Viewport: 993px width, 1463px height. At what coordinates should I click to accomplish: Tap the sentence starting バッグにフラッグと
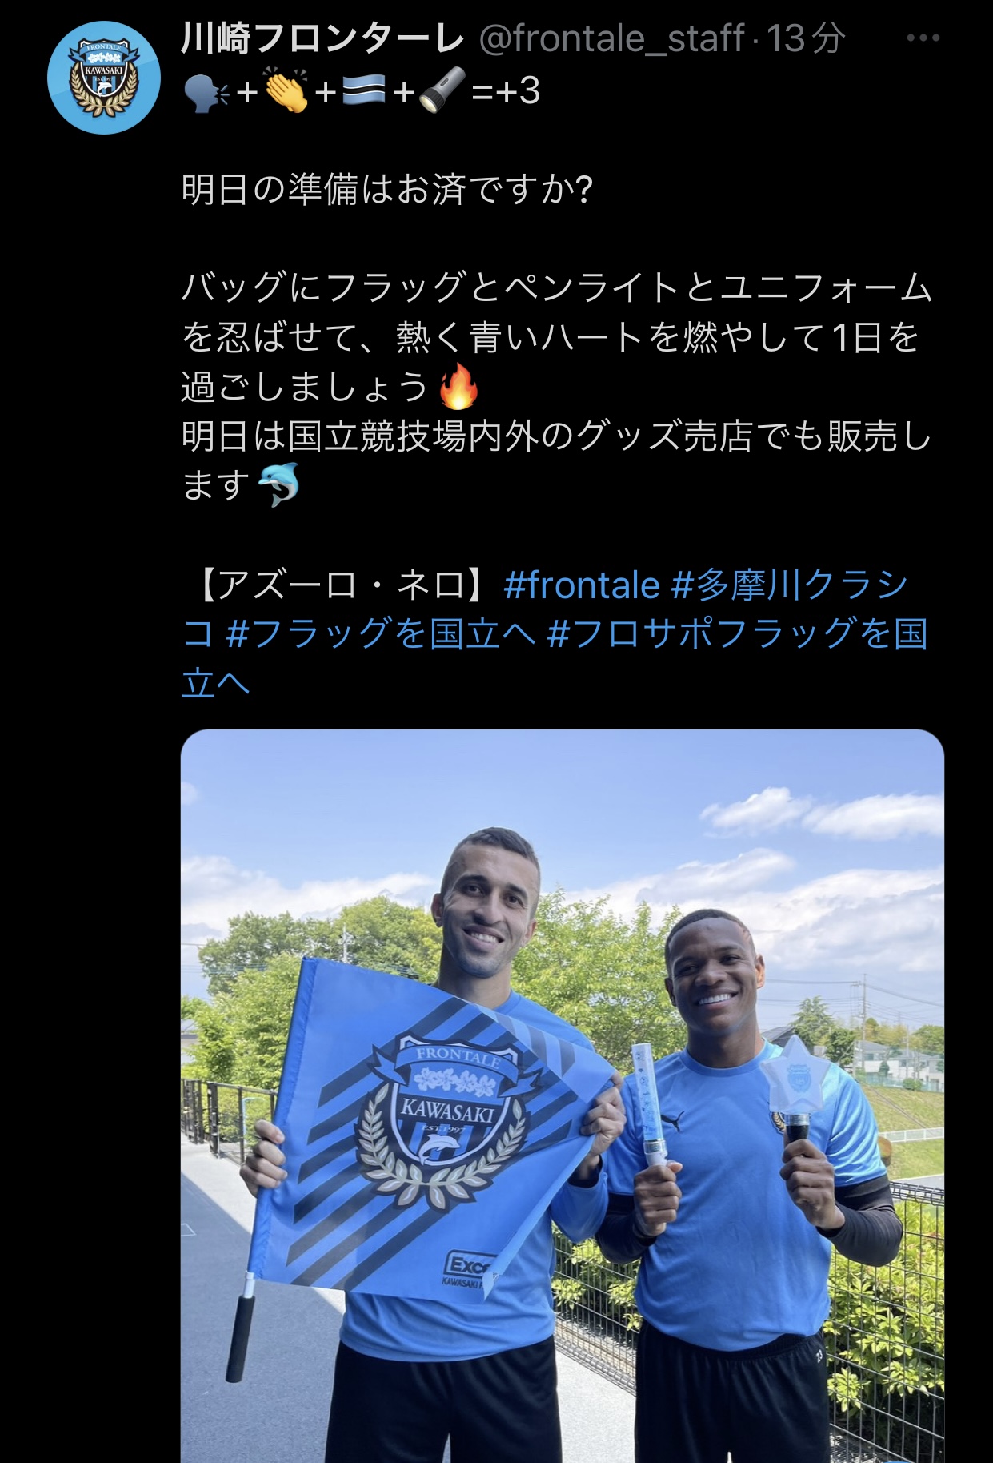tap(557, 338)
